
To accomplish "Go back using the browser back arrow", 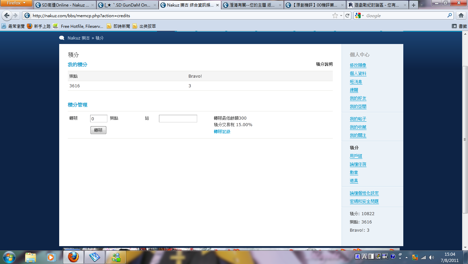I will click(7, 15).
